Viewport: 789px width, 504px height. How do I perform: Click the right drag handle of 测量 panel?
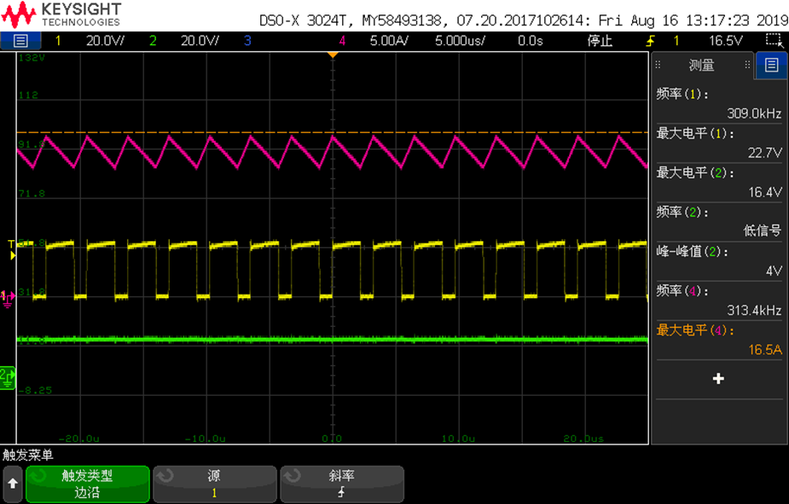747,65
